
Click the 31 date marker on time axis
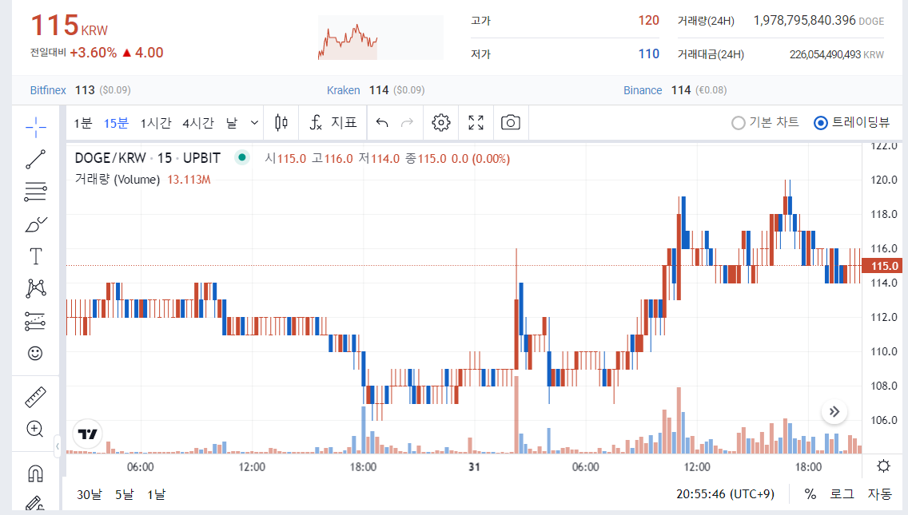(474, 466)
